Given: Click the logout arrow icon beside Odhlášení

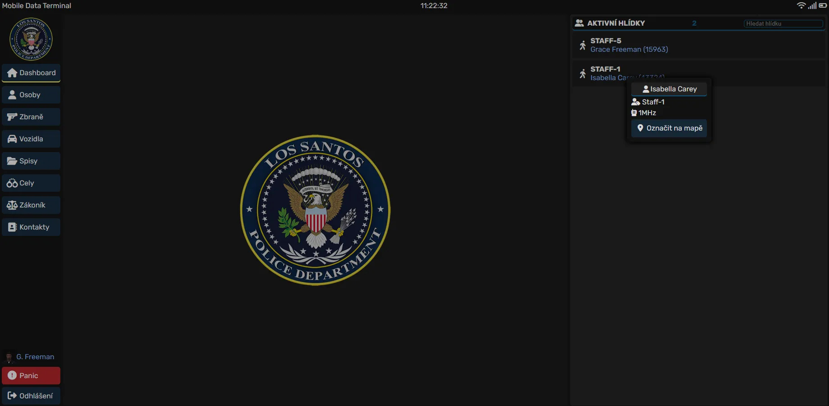Looking at the screenshot, I should (12, 396).
